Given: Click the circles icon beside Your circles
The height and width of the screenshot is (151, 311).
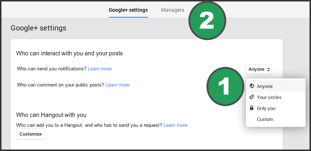Looking at the screenshot, I should tap(252, 97).
